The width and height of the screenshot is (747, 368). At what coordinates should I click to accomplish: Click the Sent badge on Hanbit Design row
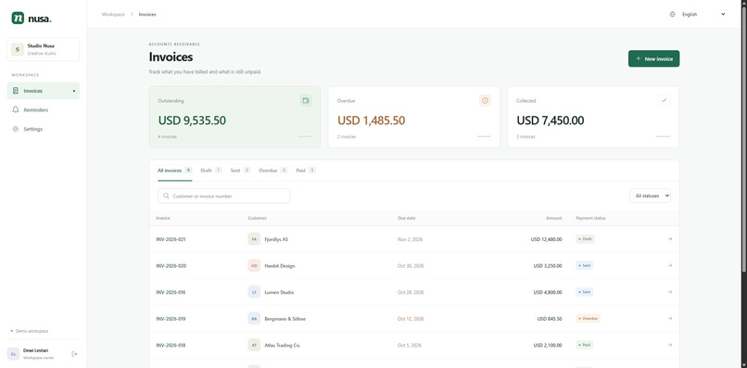tap(585, 265)
